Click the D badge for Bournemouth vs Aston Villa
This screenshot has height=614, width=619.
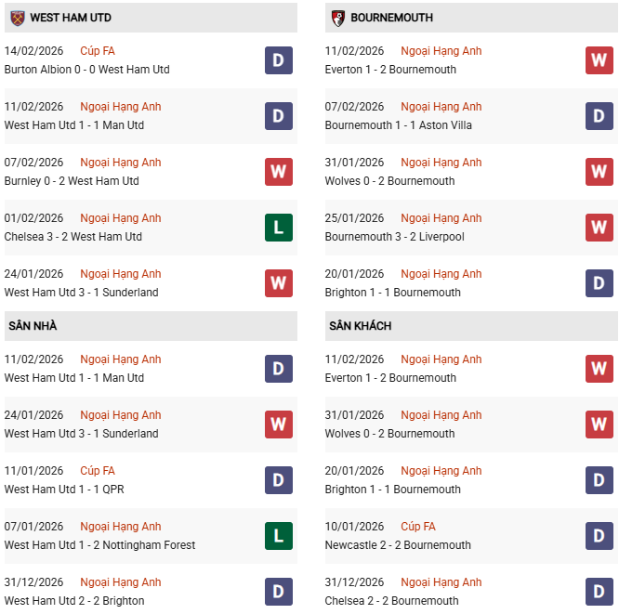point(599,116)
